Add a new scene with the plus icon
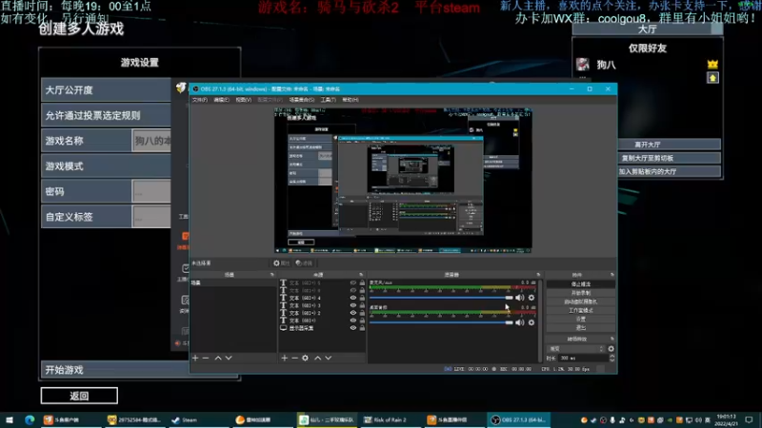The height and width of the screenshot is (428, 762). 195,359
